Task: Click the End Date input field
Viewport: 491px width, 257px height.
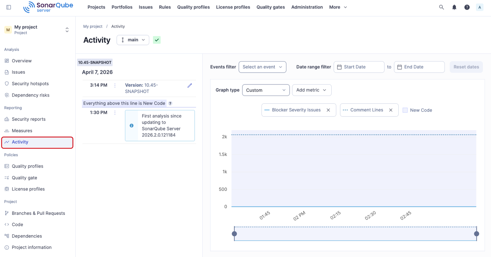Action: coord(419,67)
